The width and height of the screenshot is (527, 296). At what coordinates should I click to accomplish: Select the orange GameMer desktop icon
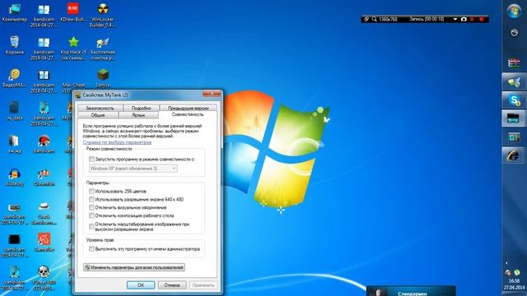[x=44, y=243]
